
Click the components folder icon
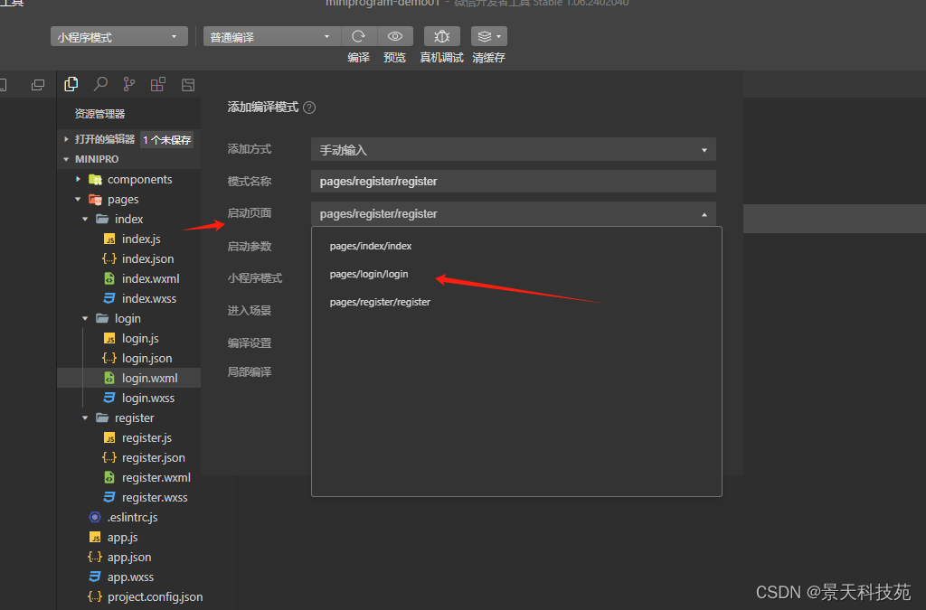(95, 179)
